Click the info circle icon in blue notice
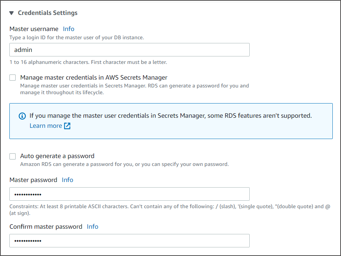The image size is (341, 256). coord(22,116)
